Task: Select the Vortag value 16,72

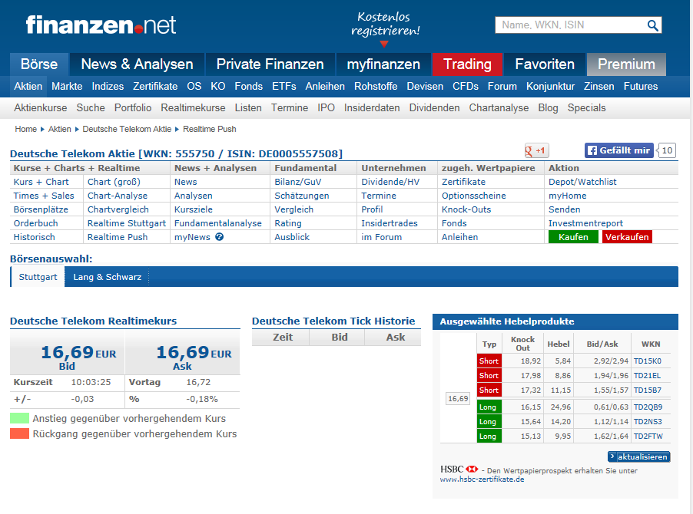Action: pyautogui.click(x=198, y=382)
